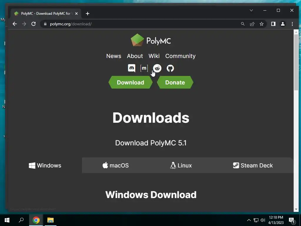Viewport: 301px width, 226px height.
Task: Select the PolyMC browser tab
Action: pos(46,14)
